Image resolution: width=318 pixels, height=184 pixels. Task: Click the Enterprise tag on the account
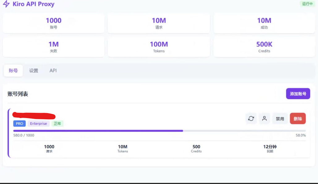(38, 124)
